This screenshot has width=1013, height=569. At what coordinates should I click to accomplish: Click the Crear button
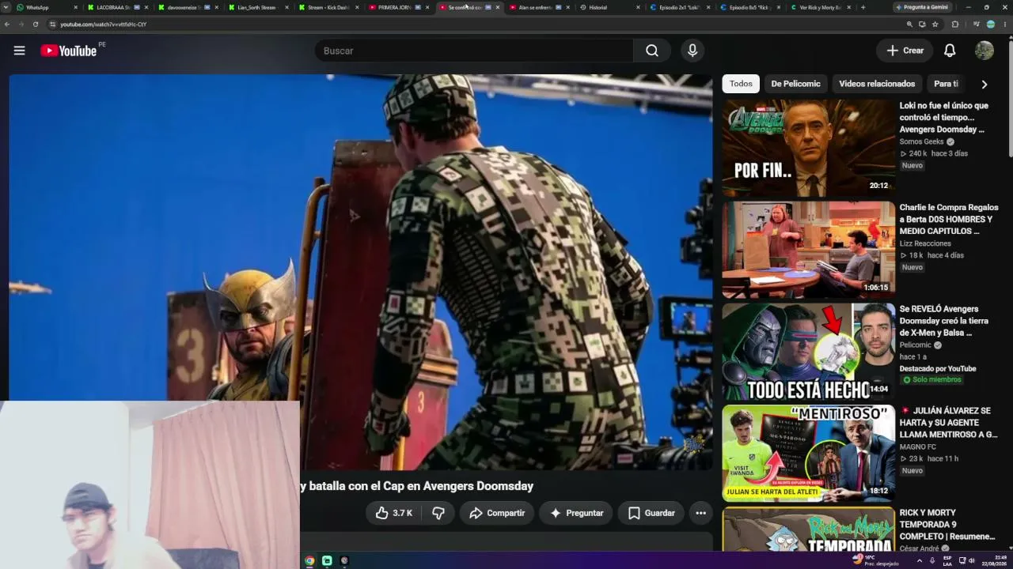point(905,51)
